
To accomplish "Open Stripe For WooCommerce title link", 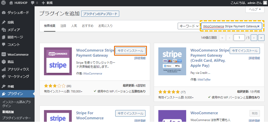I will coord(90,116).
